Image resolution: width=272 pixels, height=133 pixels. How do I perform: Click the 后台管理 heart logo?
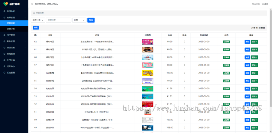click(5, 4)
